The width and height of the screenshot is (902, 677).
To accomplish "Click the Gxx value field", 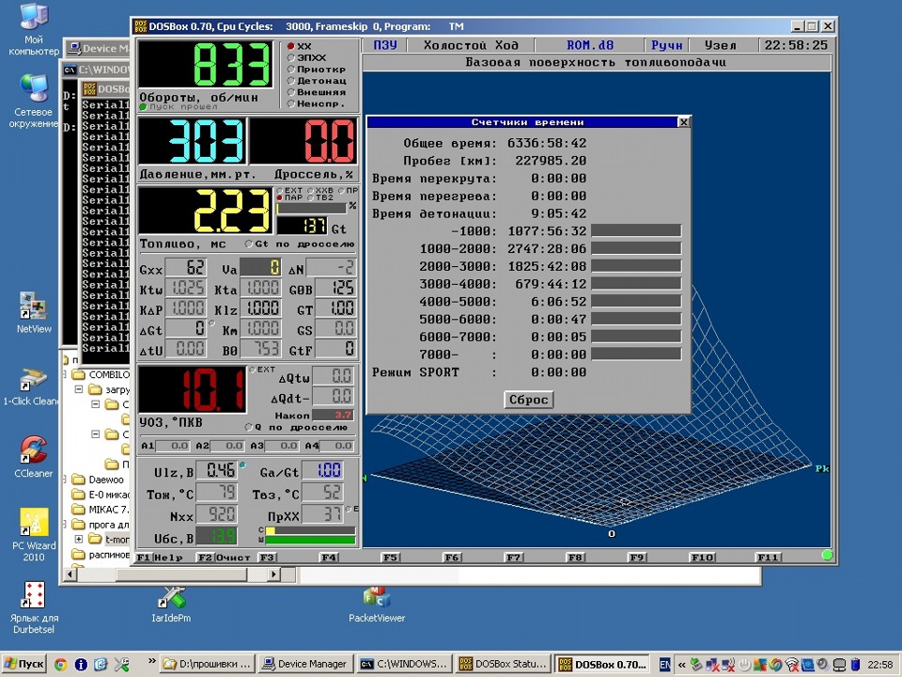I will point(185,269).
